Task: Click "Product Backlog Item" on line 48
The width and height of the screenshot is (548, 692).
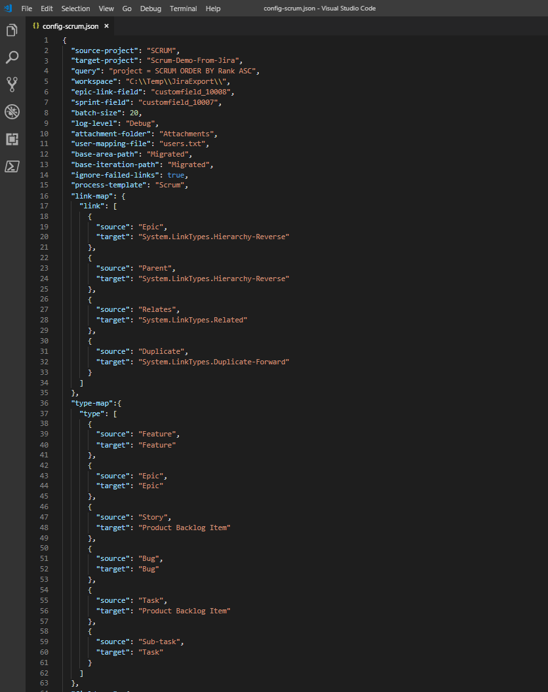Action: point(185,528)
